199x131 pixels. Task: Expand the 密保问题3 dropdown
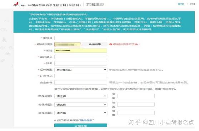tap(81, 113)
